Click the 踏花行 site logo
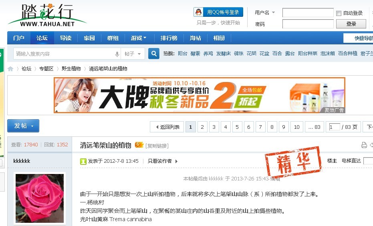 pos(47,16)
